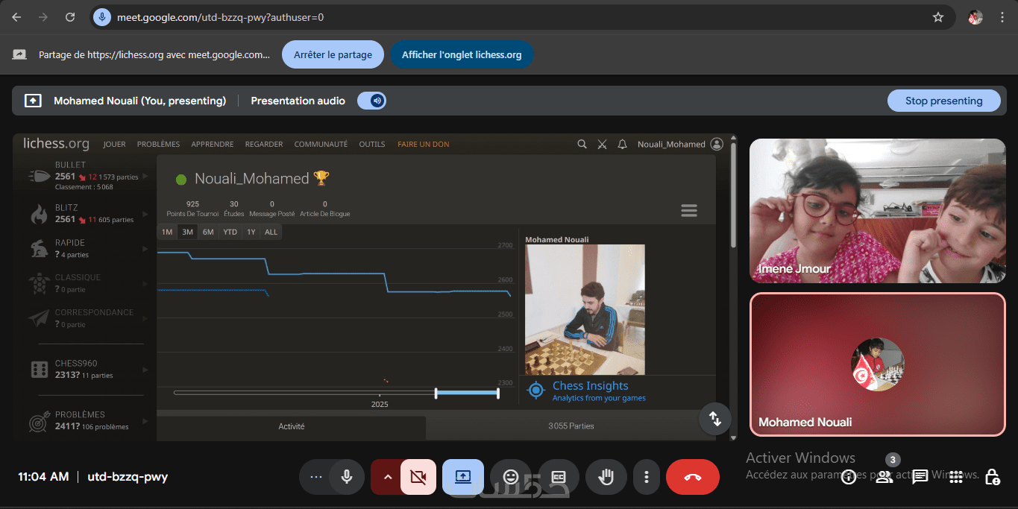This screenshot has height=509, width=1018.
Task: Expand the RAPIDE rating row arrow
Action: tap(145, 249)
